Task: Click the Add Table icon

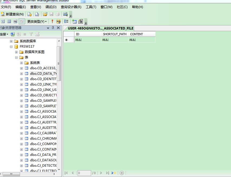Action: [74, 22]
